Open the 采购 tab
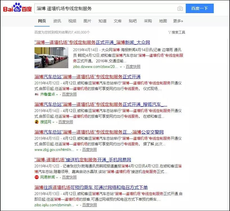230x211 pixels. pyautogui.click(x=148, y=21)
